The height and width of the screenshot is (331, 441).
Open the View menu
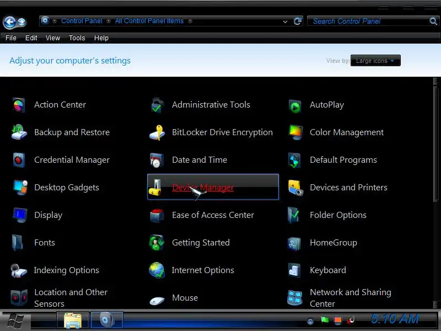tap(53, 38)
